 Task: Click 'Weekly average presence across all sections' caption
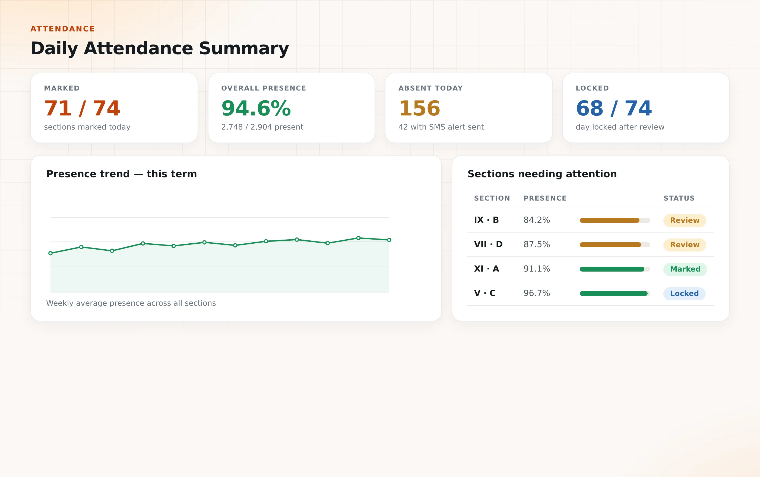[131, 303]
